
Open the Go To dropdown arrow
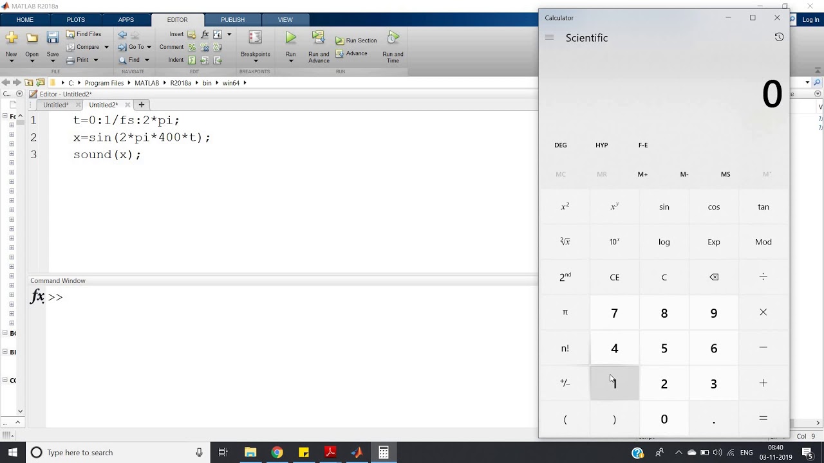pos(149,47)
